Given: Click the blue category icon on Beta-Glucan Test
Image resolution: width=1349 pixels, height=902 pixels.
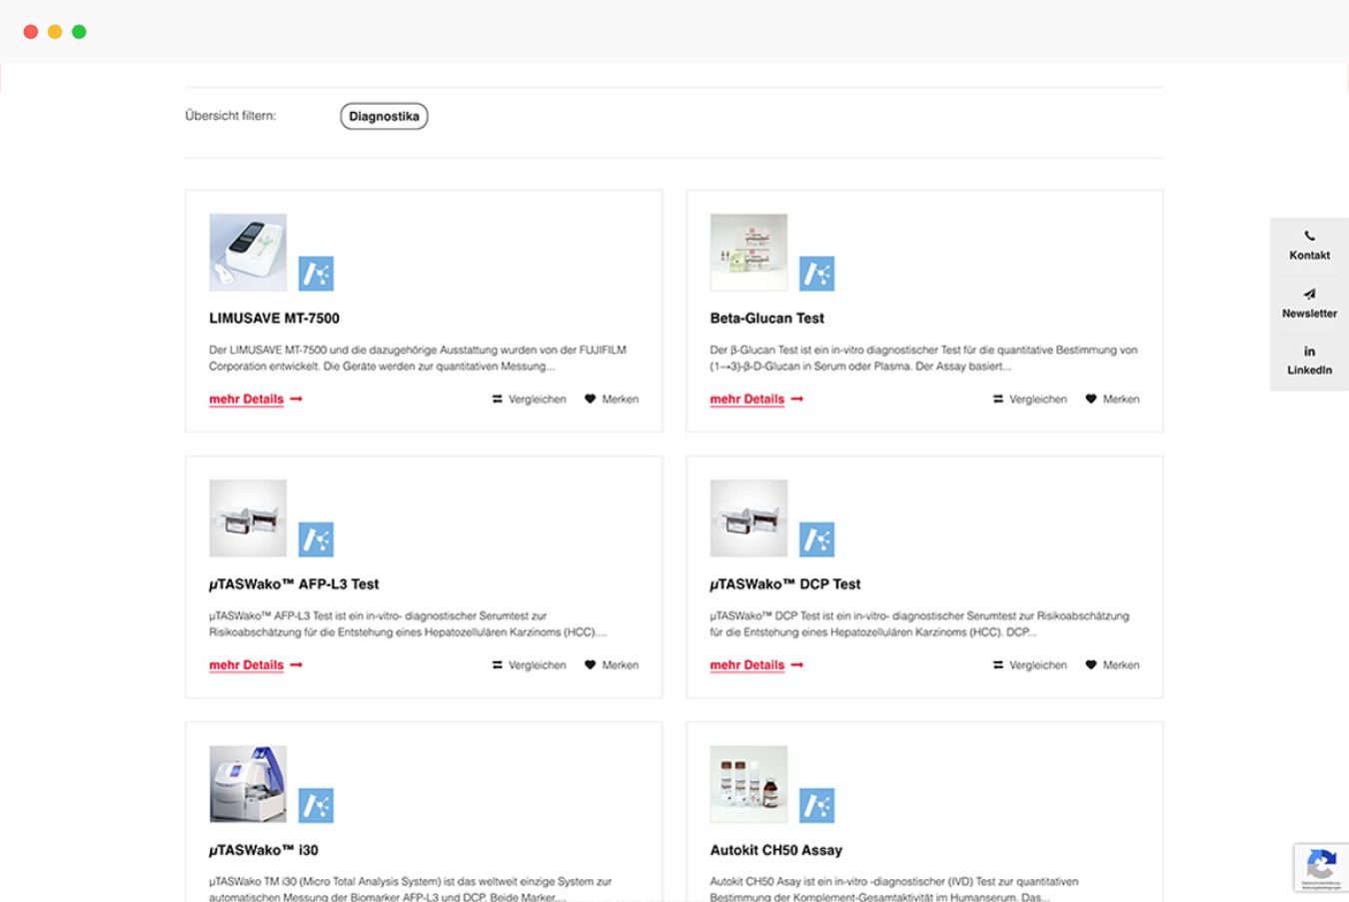Looking at the screenshot, I should coord(816,274).
